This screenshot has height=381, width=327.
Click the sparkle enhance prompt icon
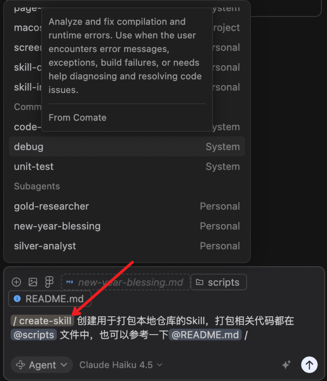coord(286,364)
